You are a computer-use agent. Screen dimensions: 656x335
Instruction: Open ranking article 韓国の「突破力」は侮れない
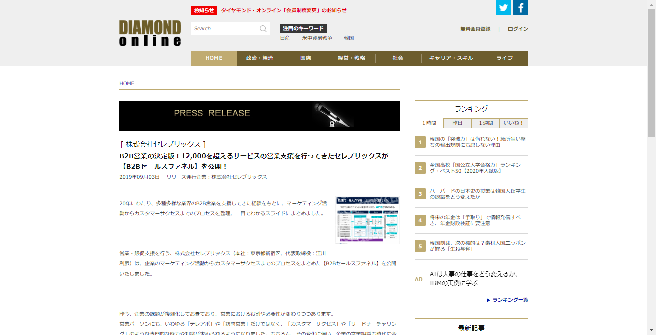[478, 142]
